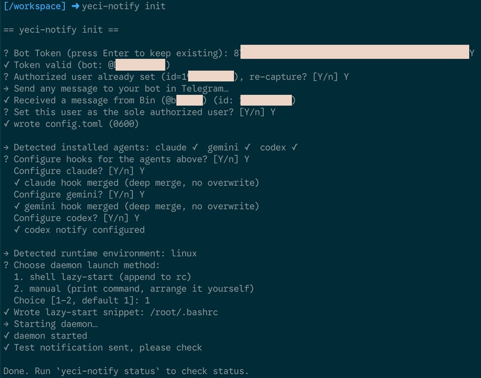Click the [/workspace] directory label

pos(35,6)
